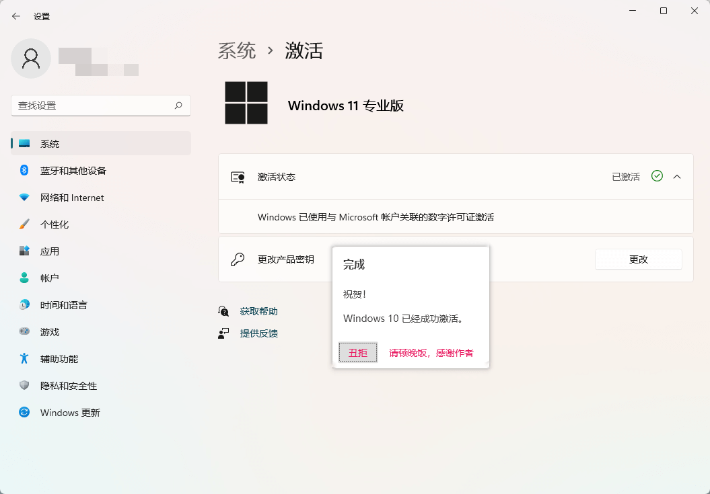Click the green 已激活 checkmark badge

point(657,176)
